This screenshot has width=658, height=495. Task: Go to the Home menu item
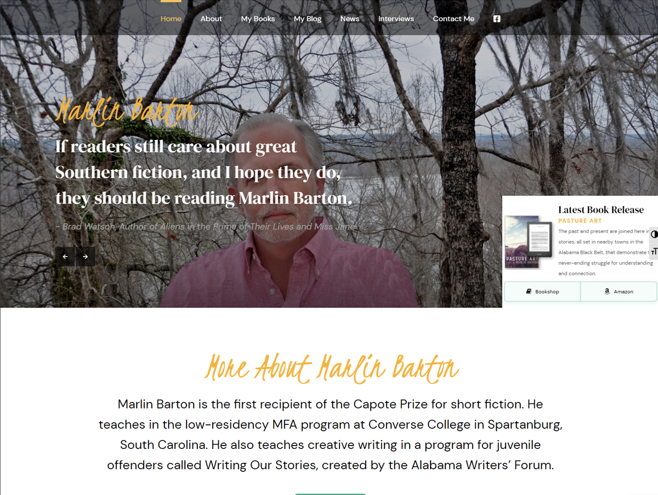[x=171, y=19]
